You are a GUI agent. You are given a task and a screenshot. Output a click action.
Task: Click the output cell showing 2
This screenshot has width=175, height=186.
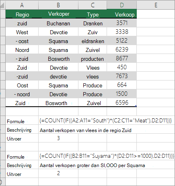[x=58, y=174]
